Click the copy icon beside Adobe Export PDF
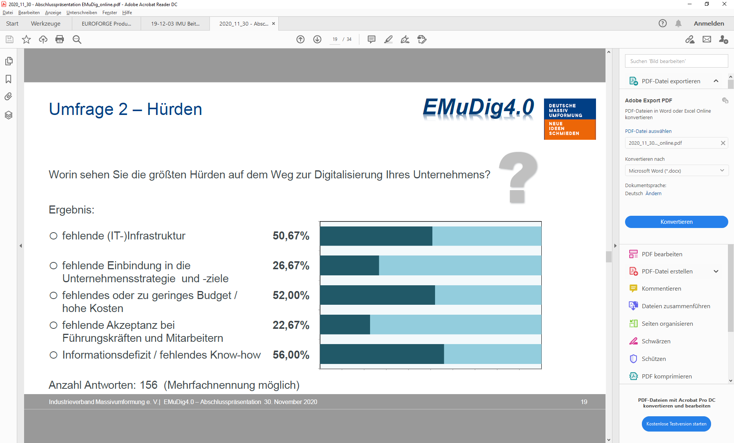 pyautogui.click(x=725, y=100)
